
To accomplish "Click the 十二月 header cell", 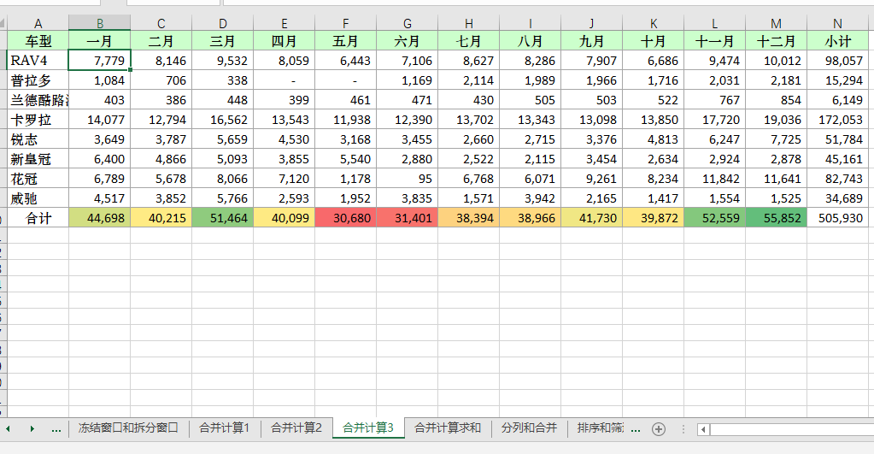I will click(777, 41).
